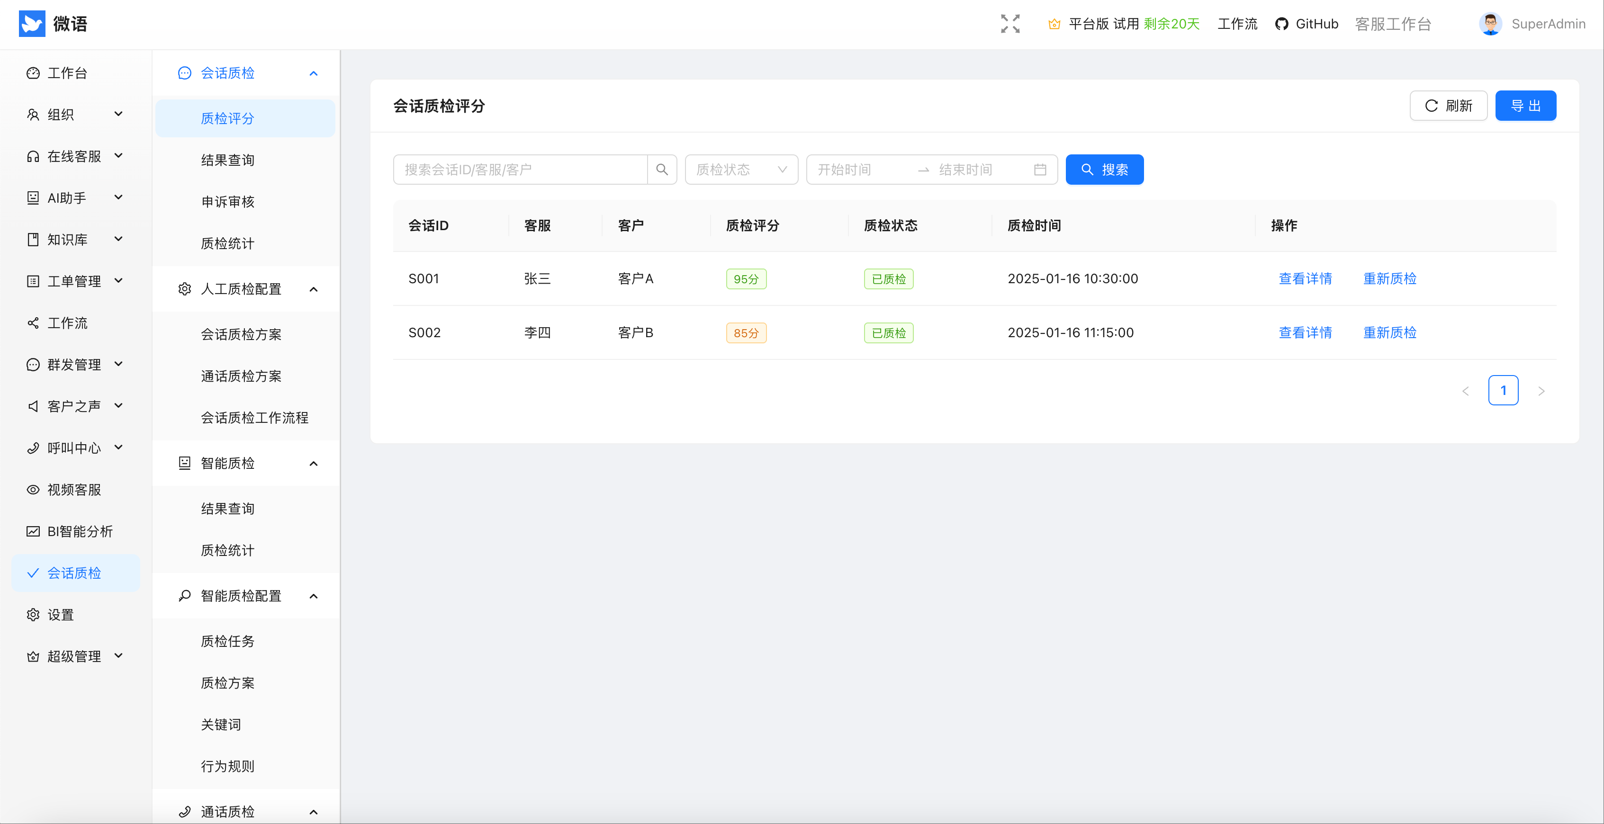Click the 搜索会话ID/客服/客户 input field

coord(520,169)
